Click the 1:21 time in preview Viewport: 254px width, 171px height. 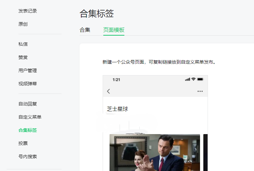pyautogui.click(x=116, y=80)
